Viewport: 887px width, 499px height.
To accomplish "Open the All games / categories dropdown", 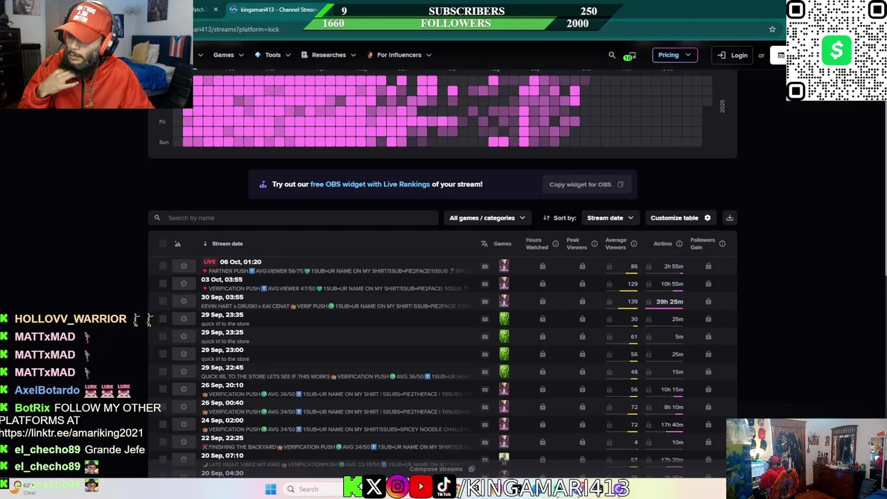I will tap(487, 218).
